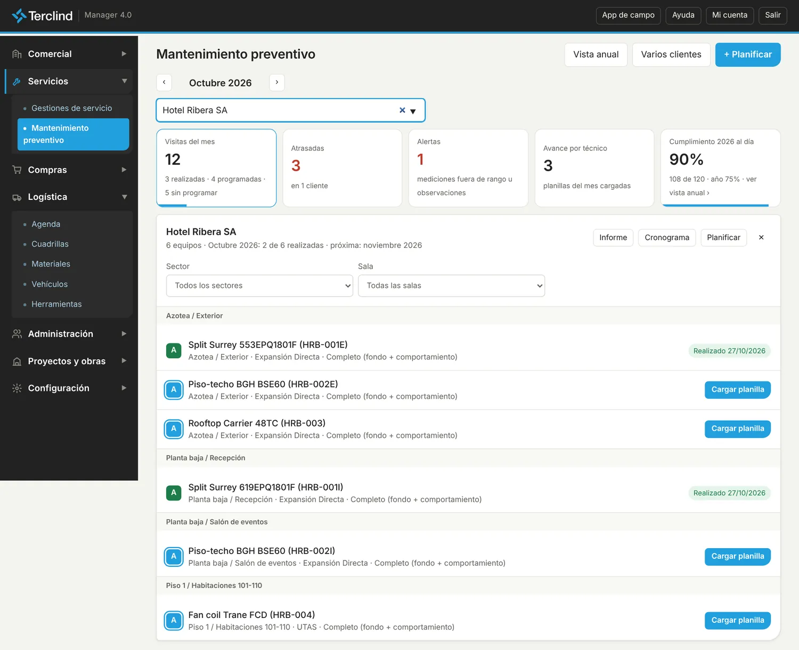This screenshot has height=650, width=799.
Task: Go to next month arrow
Action: coord(277,83)
